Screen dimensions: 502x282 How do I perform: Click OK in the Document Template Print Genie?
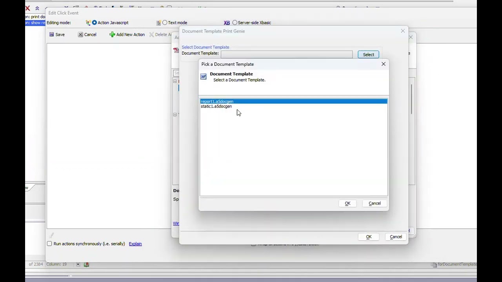click(369, 237)
